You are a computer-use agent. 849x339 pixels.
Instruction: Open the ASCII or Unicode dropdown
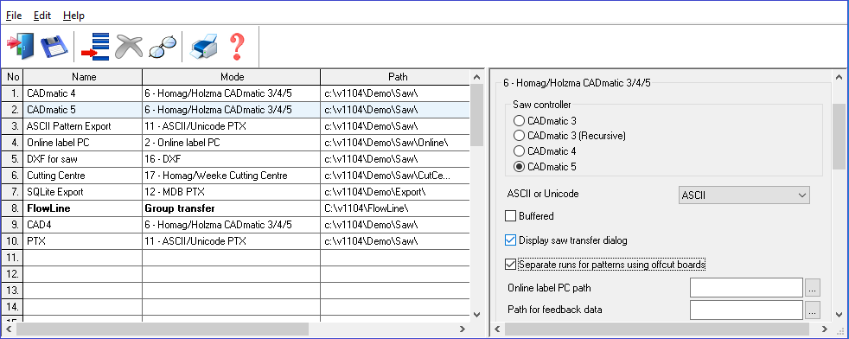click(x=744, y=195)
